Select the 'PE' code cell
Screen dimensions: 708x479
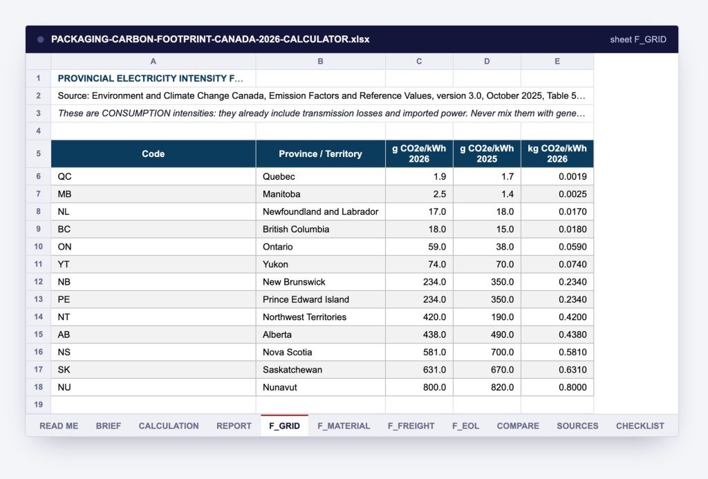(153, 299)
